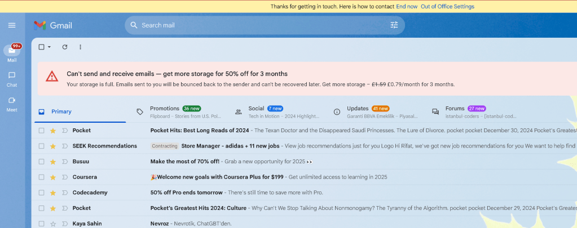Mark Coursera email as important

pyautogui.click(x=65, y=177)
